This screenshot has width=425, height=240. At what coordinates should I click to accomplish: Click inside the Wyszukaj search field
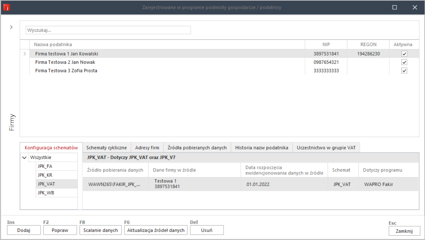[x=108, y=30]
